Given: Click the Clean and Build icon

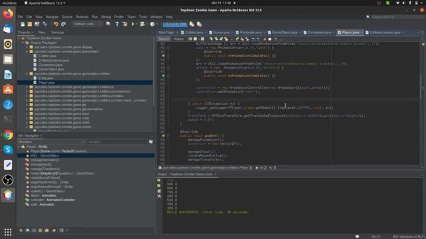Looking at the screenshot, I should 124,24.
